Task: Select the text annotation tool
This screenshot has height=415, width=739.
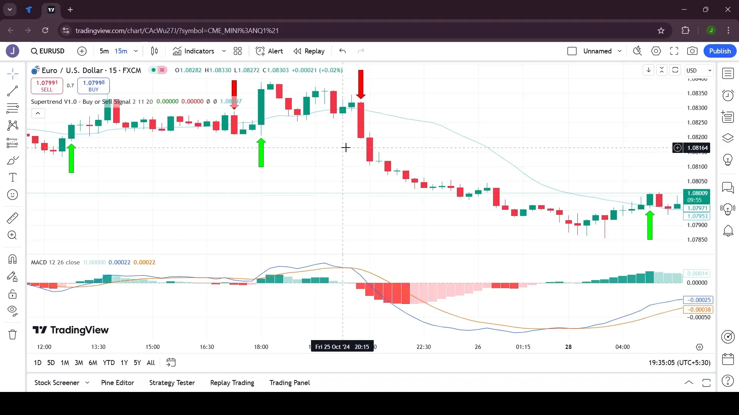Action: pos(13,178)
